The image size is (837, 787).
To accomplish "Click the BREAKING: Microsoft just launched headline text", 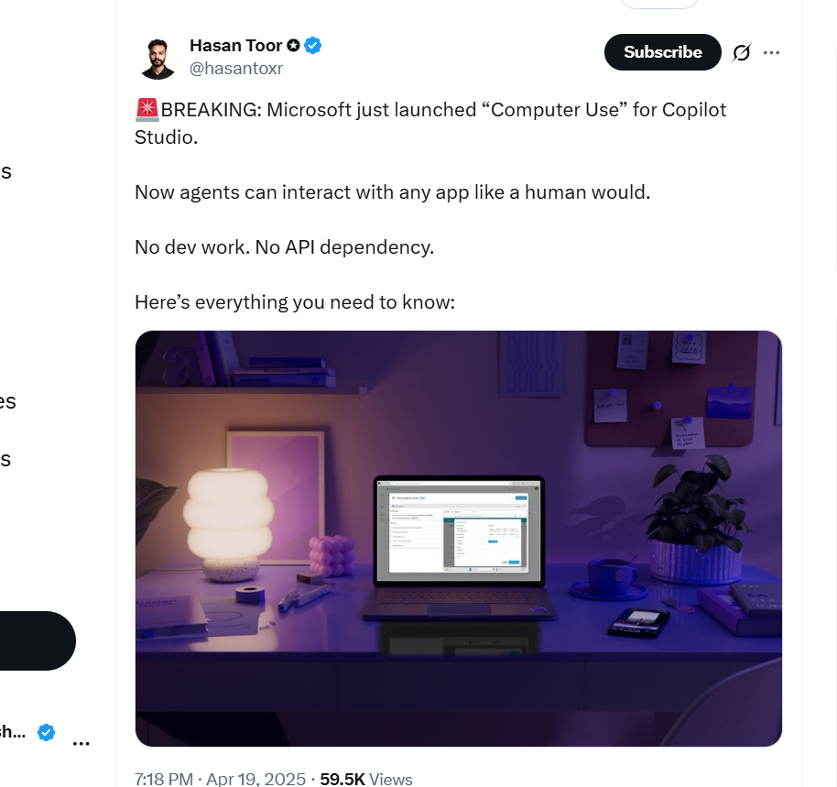I will click(x=430, y=110).
